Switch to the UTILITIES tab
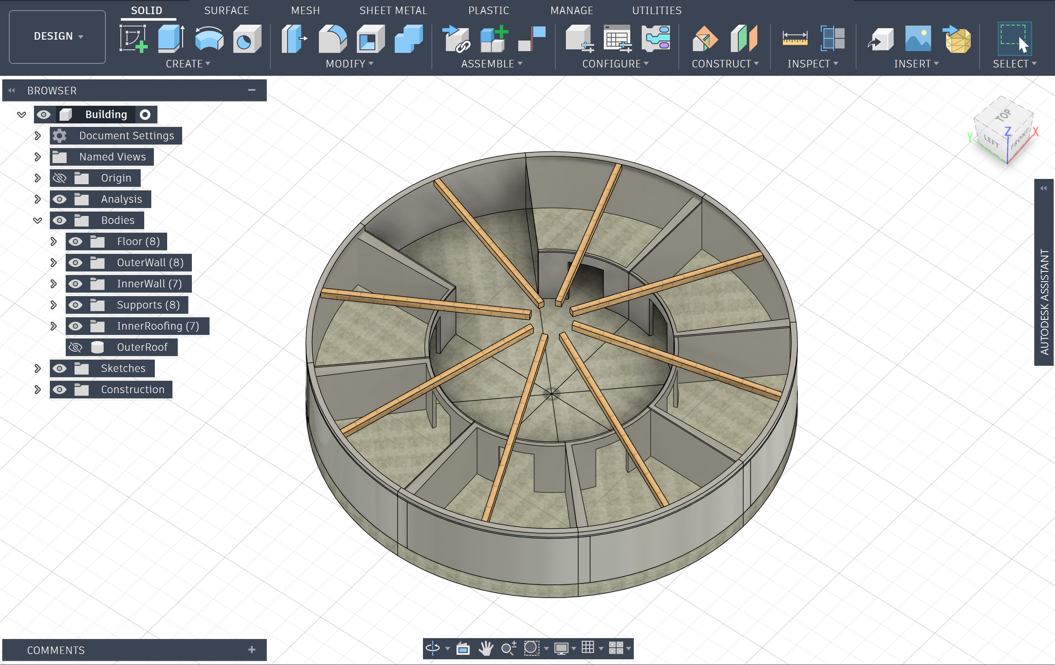 tap(657, 10)
